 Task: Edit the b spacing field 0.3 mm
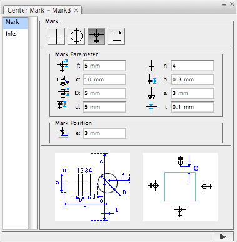click(193, 79)
